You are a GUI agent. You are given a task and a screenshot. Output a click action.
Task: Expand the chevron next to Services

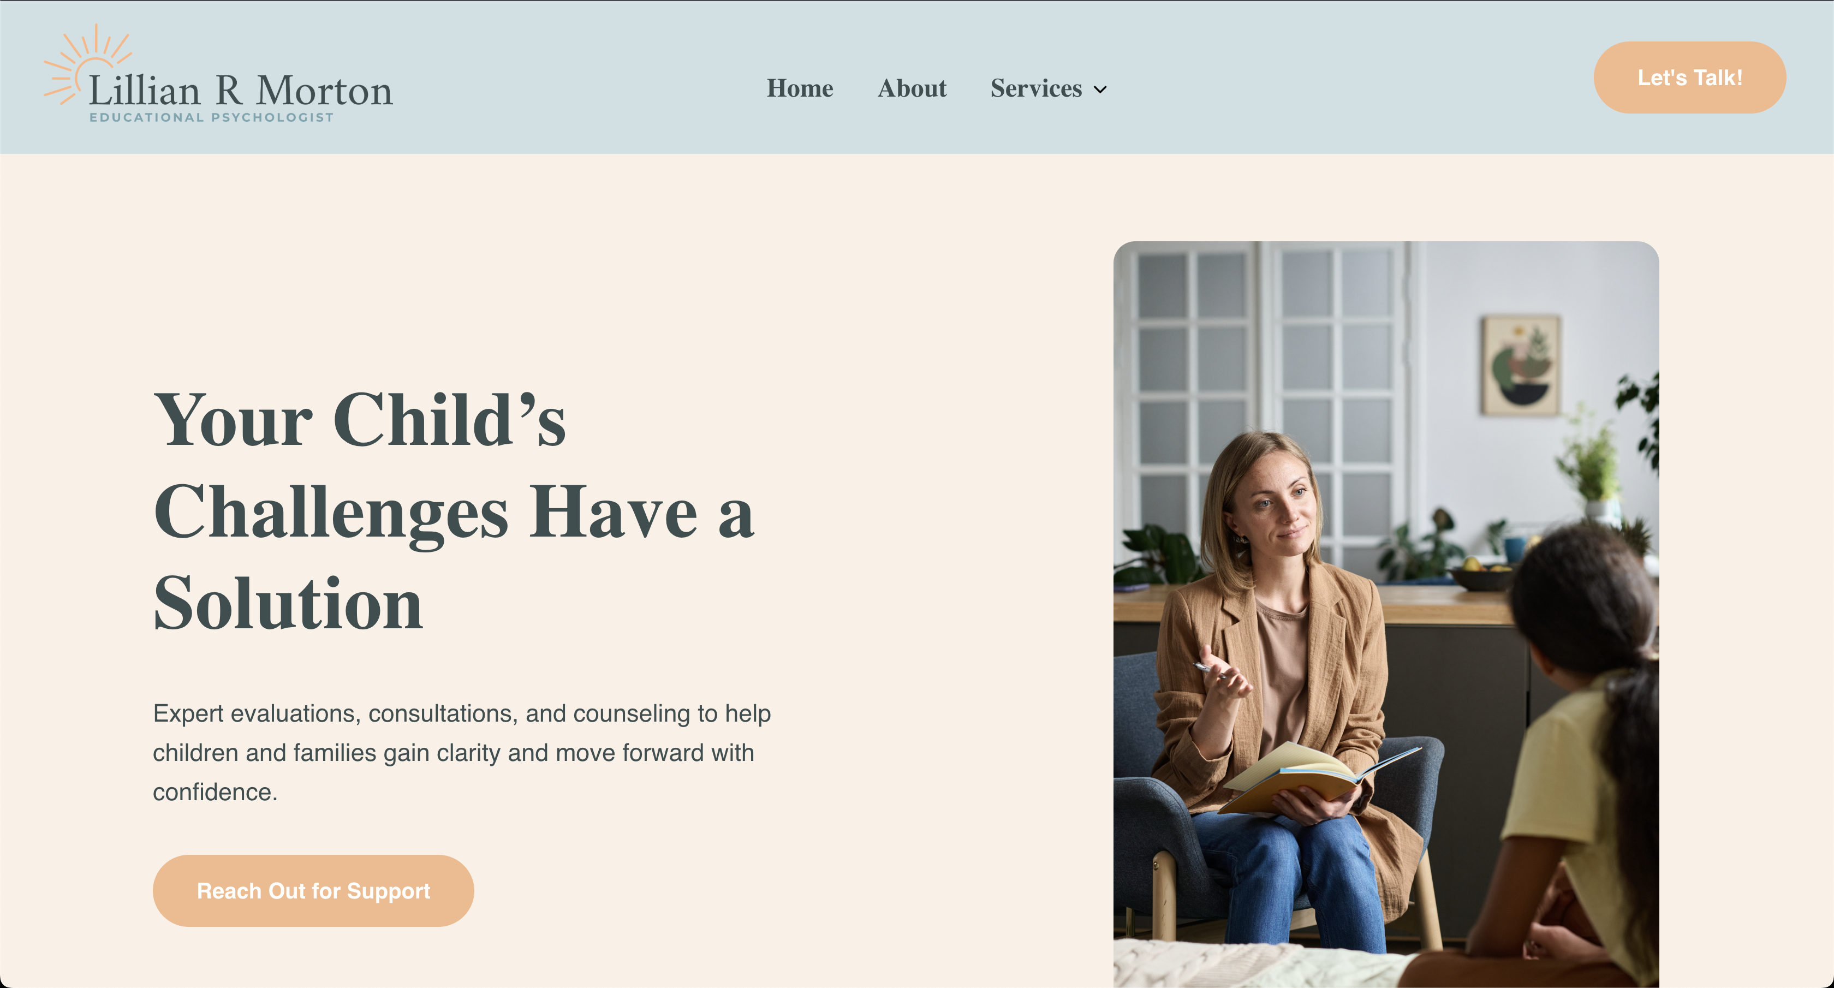[1100, 90]
